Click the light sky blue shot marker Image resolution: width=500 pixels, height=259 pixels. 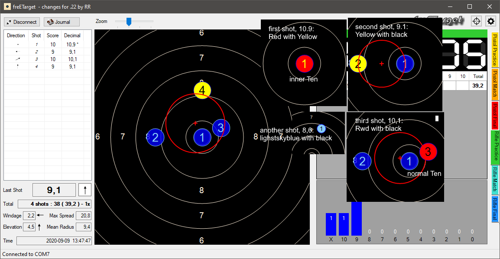(321, 129)
